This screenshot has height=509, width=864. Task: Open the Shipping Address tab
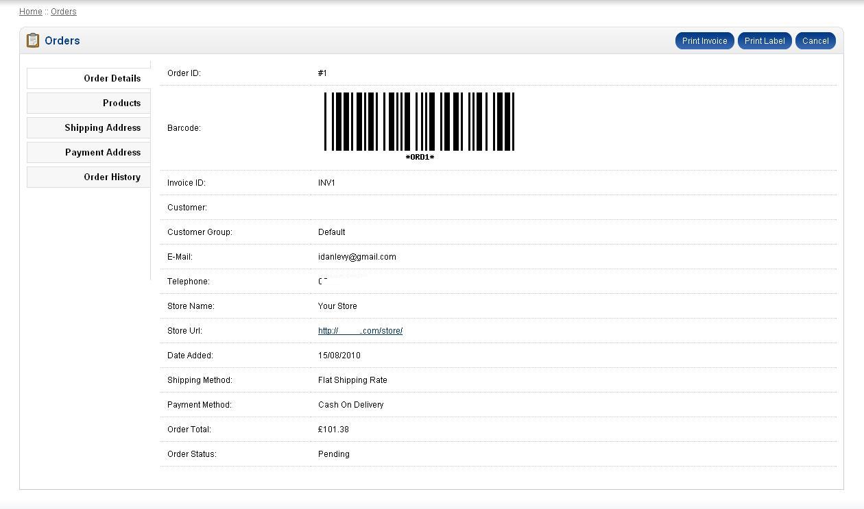click(x=88, y=127)
